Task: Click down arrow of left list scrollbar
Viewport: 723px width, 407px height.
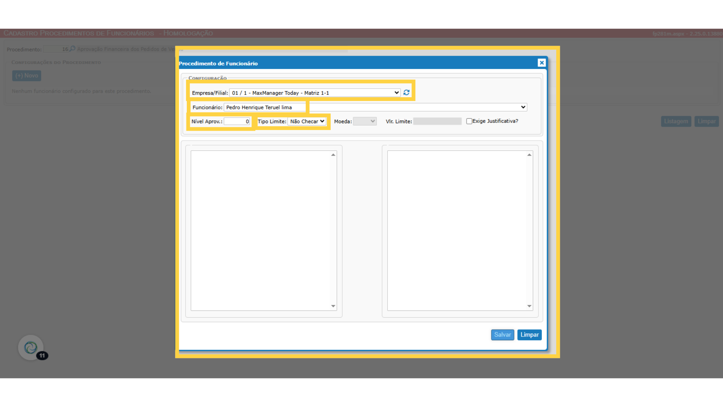Action: (x=333, y=306)
